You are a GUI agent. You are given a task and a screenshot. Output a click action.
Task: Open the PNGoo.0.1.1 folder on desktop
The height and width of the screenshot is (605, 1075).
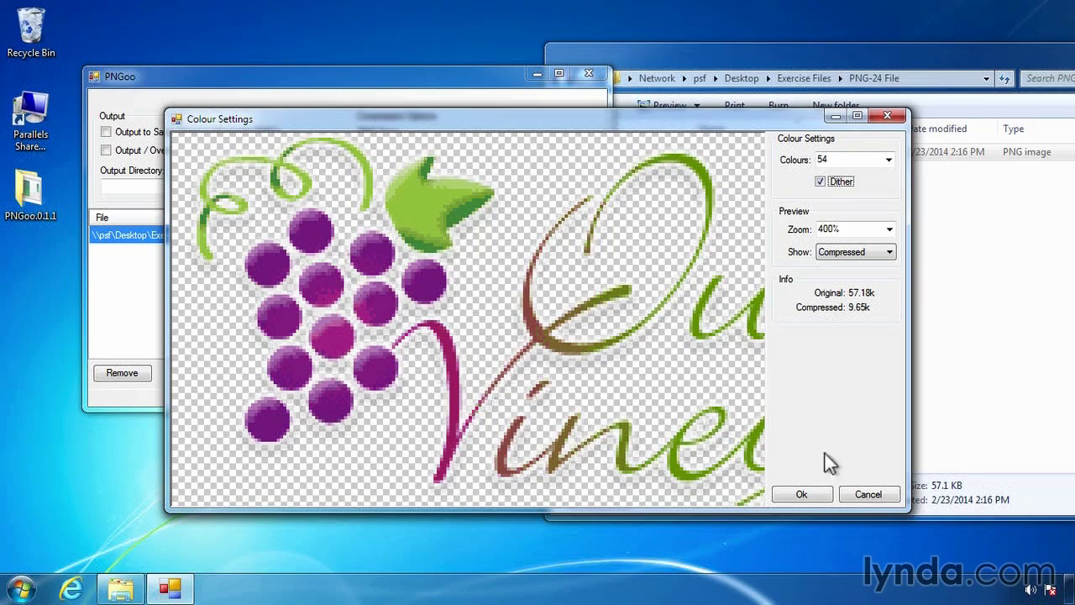coord(30,196)
